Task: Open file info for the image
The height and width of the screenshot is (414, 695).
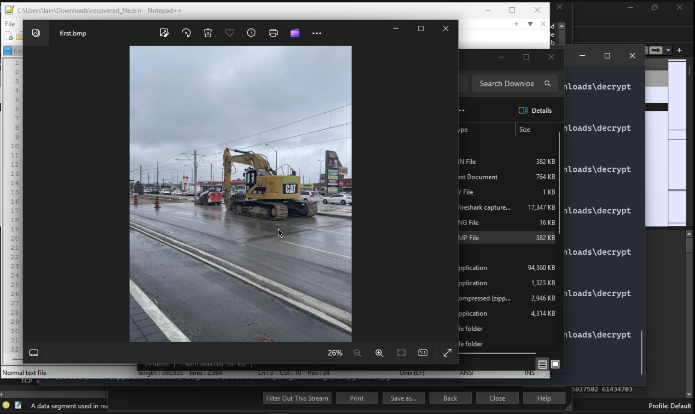Action: point(251,33)
